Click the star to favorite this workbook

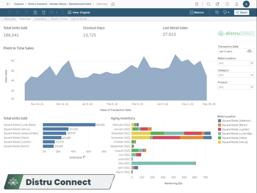113,4
